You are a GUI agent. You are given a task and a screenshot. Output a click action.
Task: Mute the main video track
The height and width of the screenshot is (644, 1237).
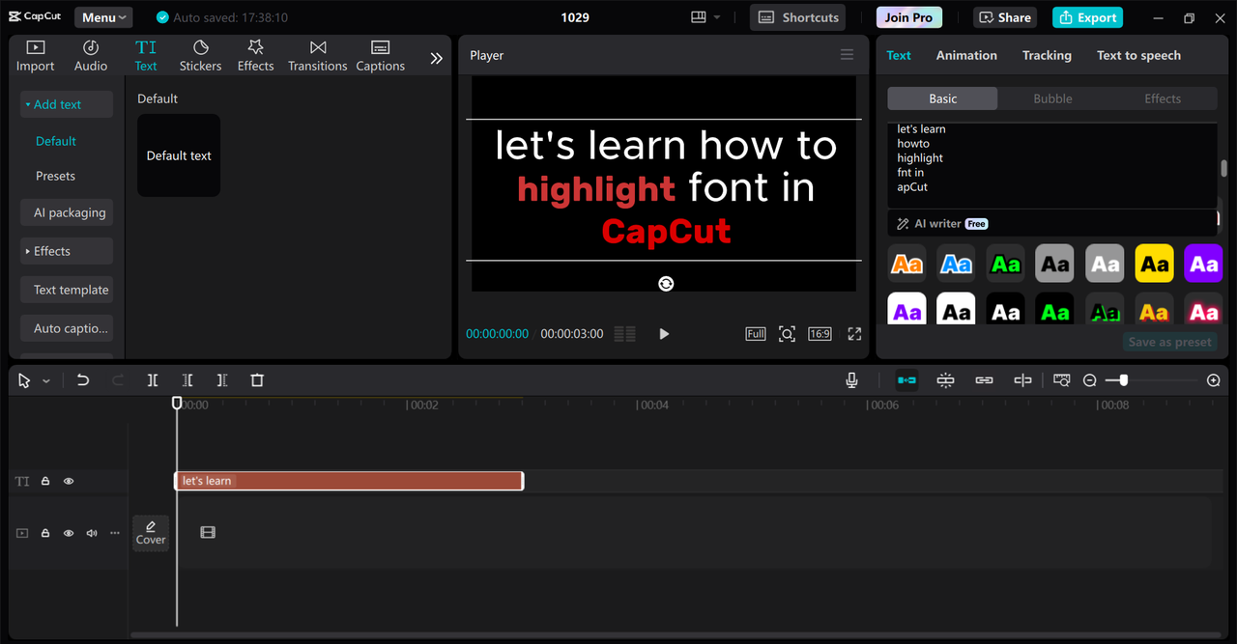pos(92,533)
